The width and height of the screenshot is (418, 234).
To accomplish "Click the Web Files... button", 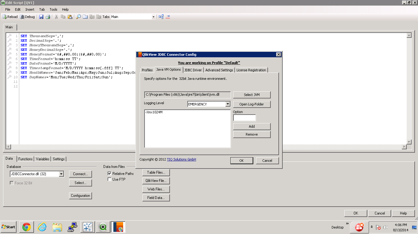I will [156, 189].
